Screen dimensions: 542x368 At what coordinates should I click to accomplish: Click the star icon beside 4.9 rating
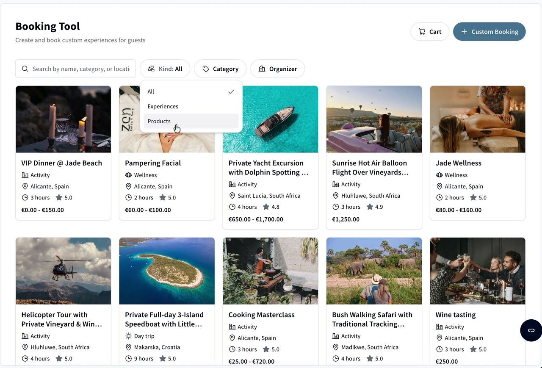tap(370, 207)
